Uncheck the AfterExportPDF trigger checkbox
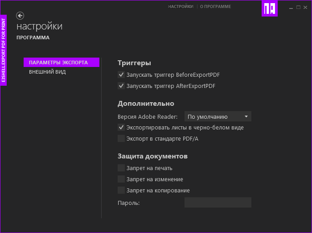The height and width of the screenshot is (233, 312). click(x=121, y=86)
